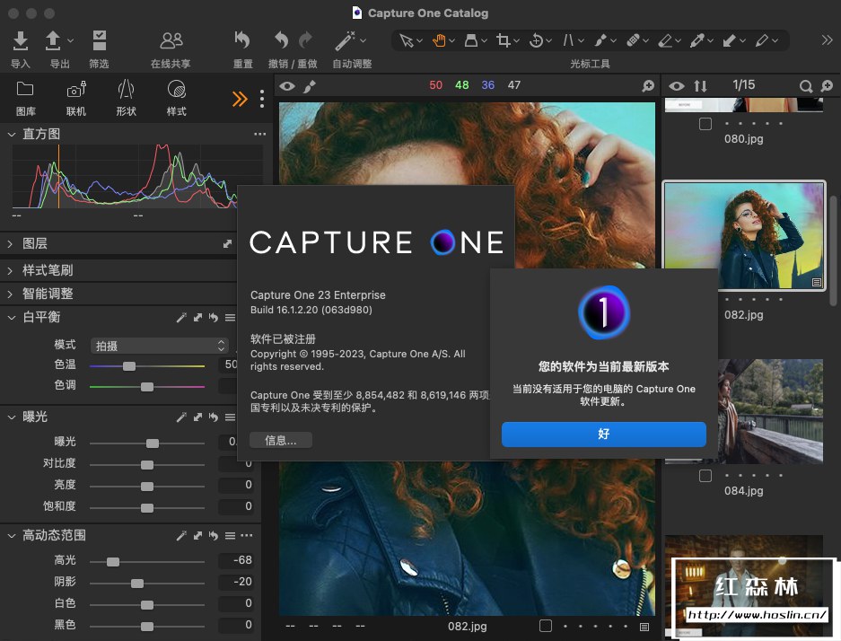Toggle the viewer eye icon above the photo
841x641 pixels.
pyautogui.click(x=287, y=86)
